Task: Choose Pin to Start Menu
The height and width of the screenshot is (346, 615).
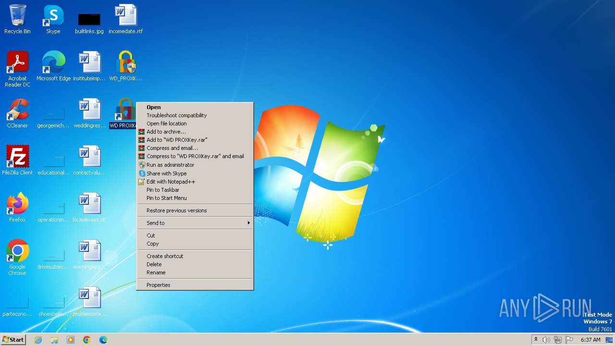Action: coord(195,198)
